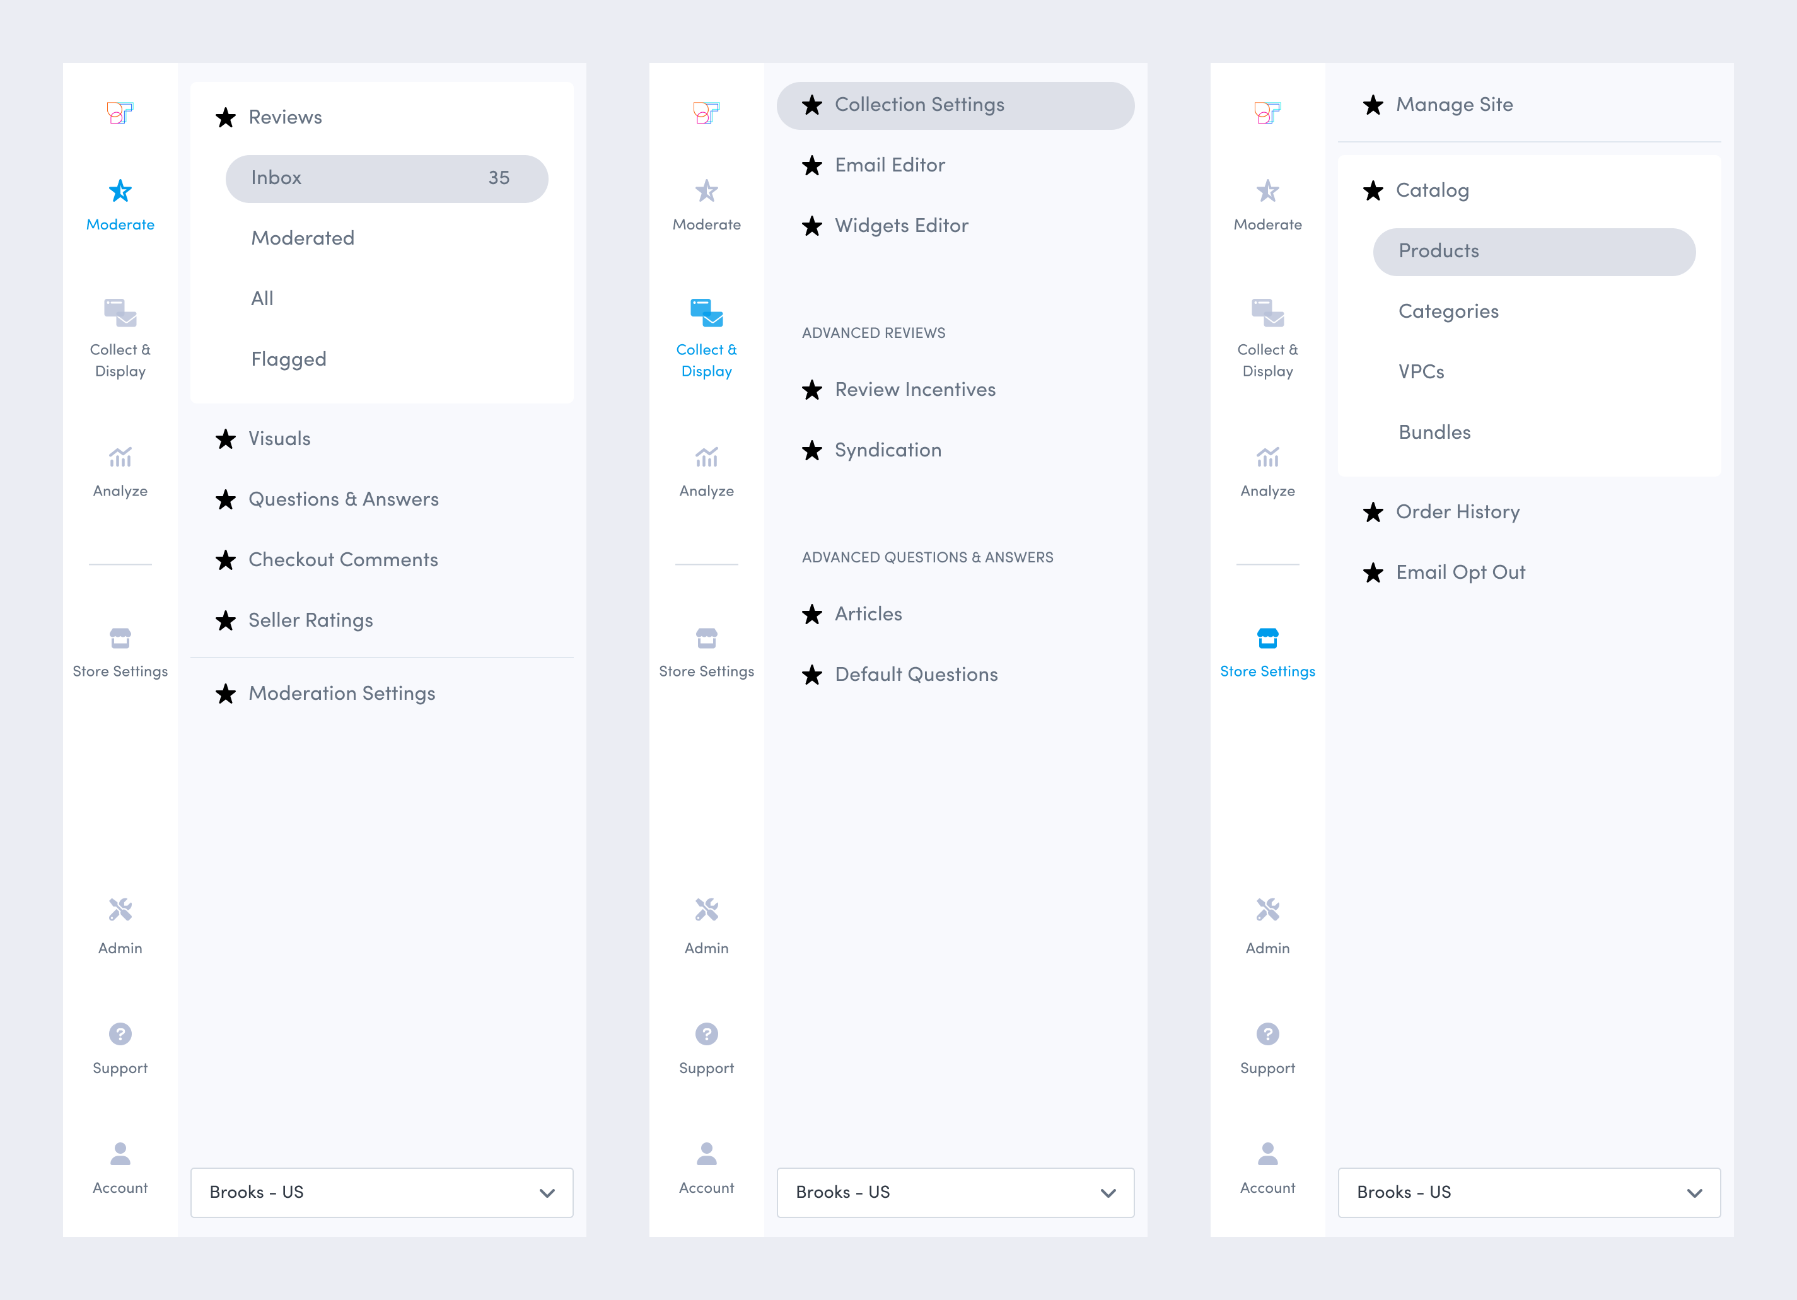Open Admin tools icon in middle panel

(x=706, y=910)
